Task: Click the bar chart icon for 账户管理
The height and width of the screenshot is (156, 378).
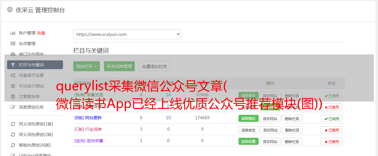Action: click(x=13, y=33)
